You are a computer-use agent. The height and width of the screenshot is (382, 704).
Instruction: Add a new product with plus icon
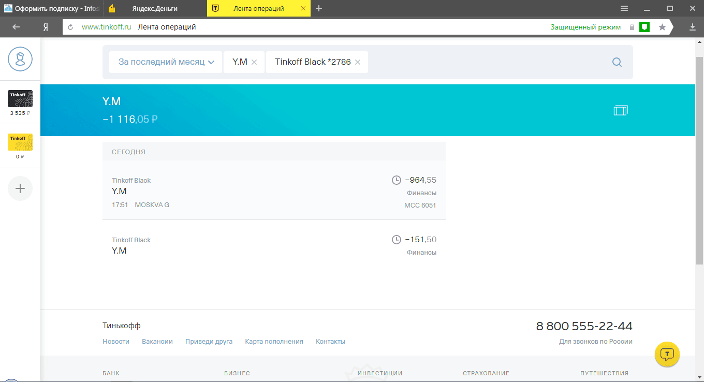click(x=20, y=188)
